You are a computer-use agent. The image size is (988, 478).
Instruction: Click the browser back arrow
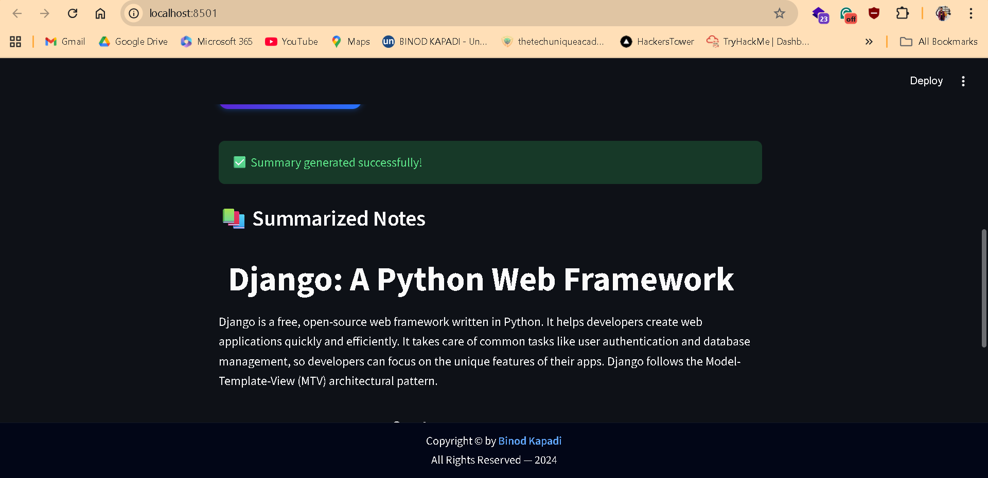pyautogui.click(x=17, y=13)
